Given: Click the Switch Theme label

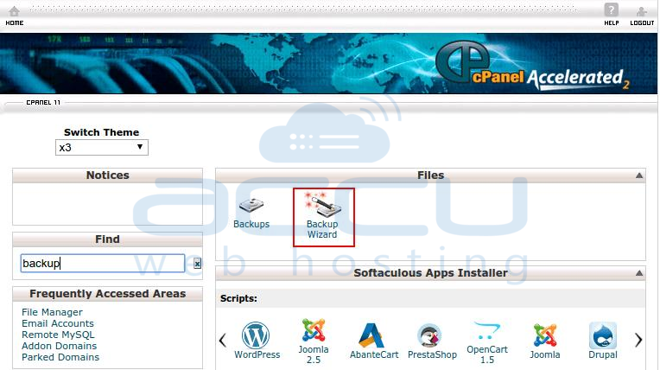Looking at the screenshot, I should (x=101, y=132).
